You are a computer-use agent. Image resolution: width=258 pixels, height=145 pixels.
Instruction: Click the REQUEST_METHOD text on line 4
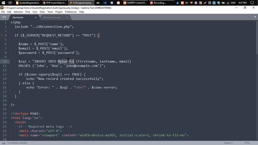click(x=56, y=35)
